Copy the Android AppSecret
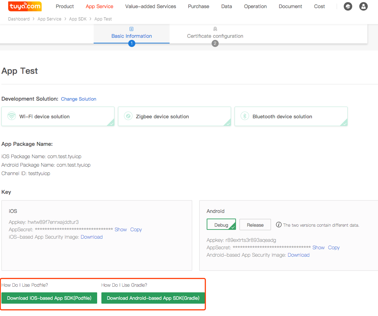Viewport: 378px width, 316px height. click(x=333, y=248)
